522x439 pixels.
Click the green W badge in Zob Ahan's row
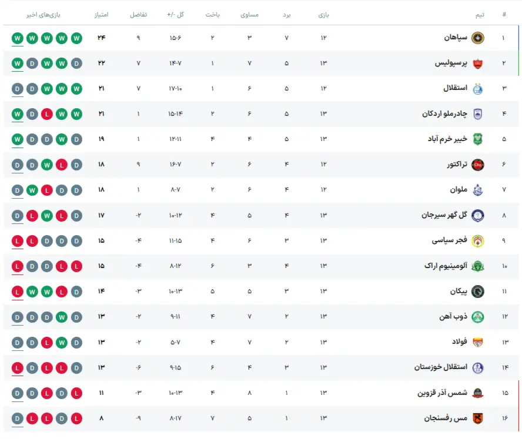[61, 317]
